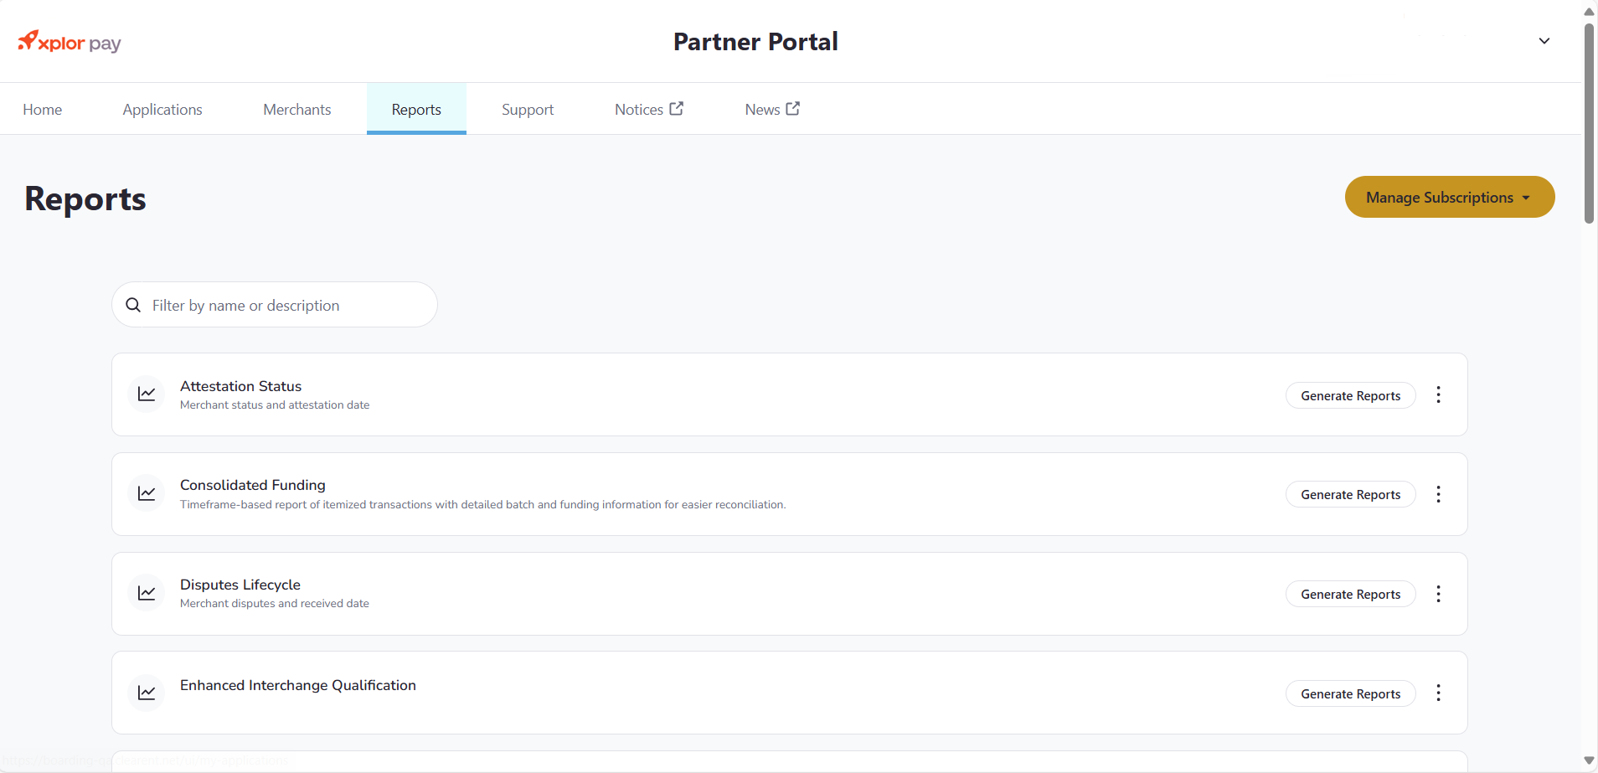Click the Disputes Lifecycle chart icon

tap(147, 594)
